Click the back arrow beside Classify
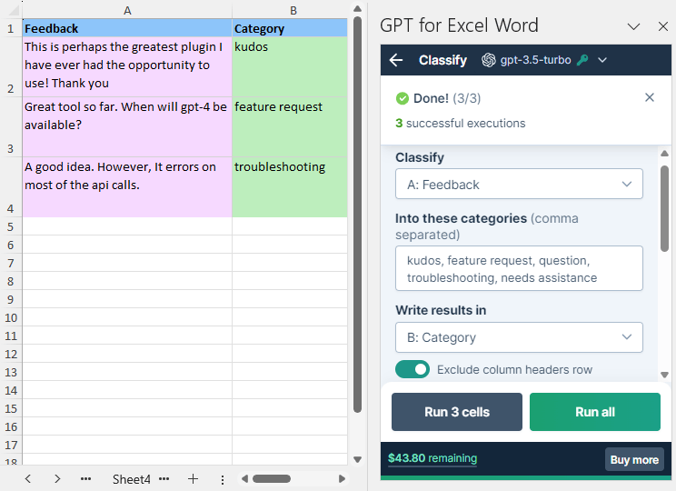The height and width of the screenshot is (491, 676). 396,60
